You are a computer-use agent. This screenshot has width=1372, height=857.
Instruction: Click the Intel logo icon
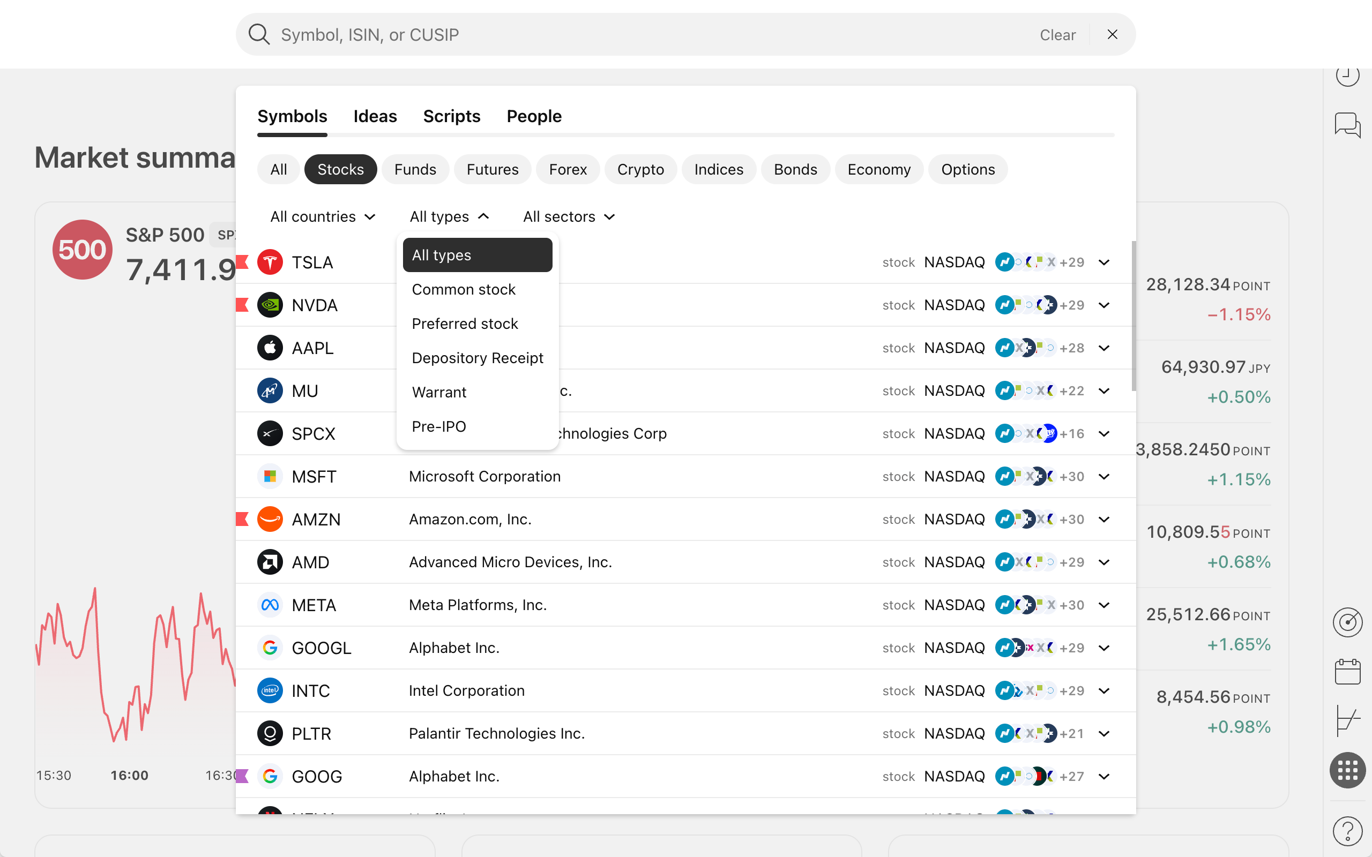click(x=270, y=691)
